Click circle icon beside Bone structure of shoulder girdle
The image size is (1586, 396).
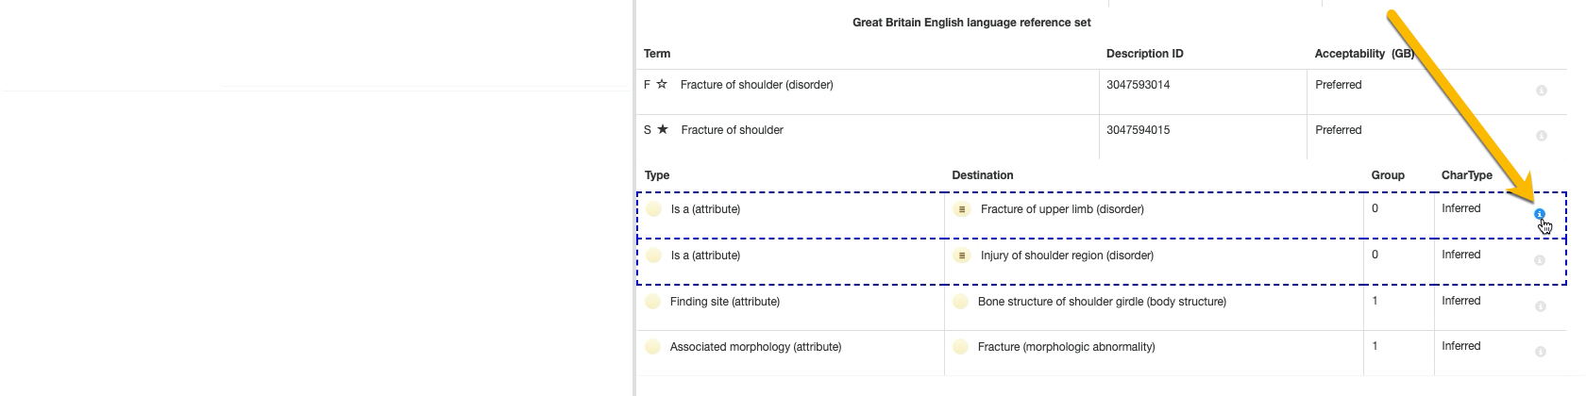coord(960,302)
